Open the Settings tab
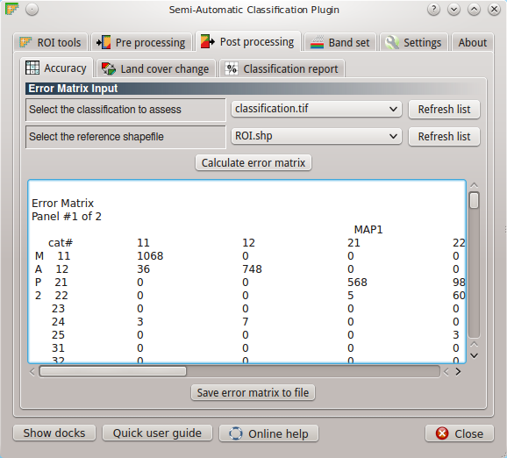This screenshot has width=507, height=458. click(x=414, y=42)
